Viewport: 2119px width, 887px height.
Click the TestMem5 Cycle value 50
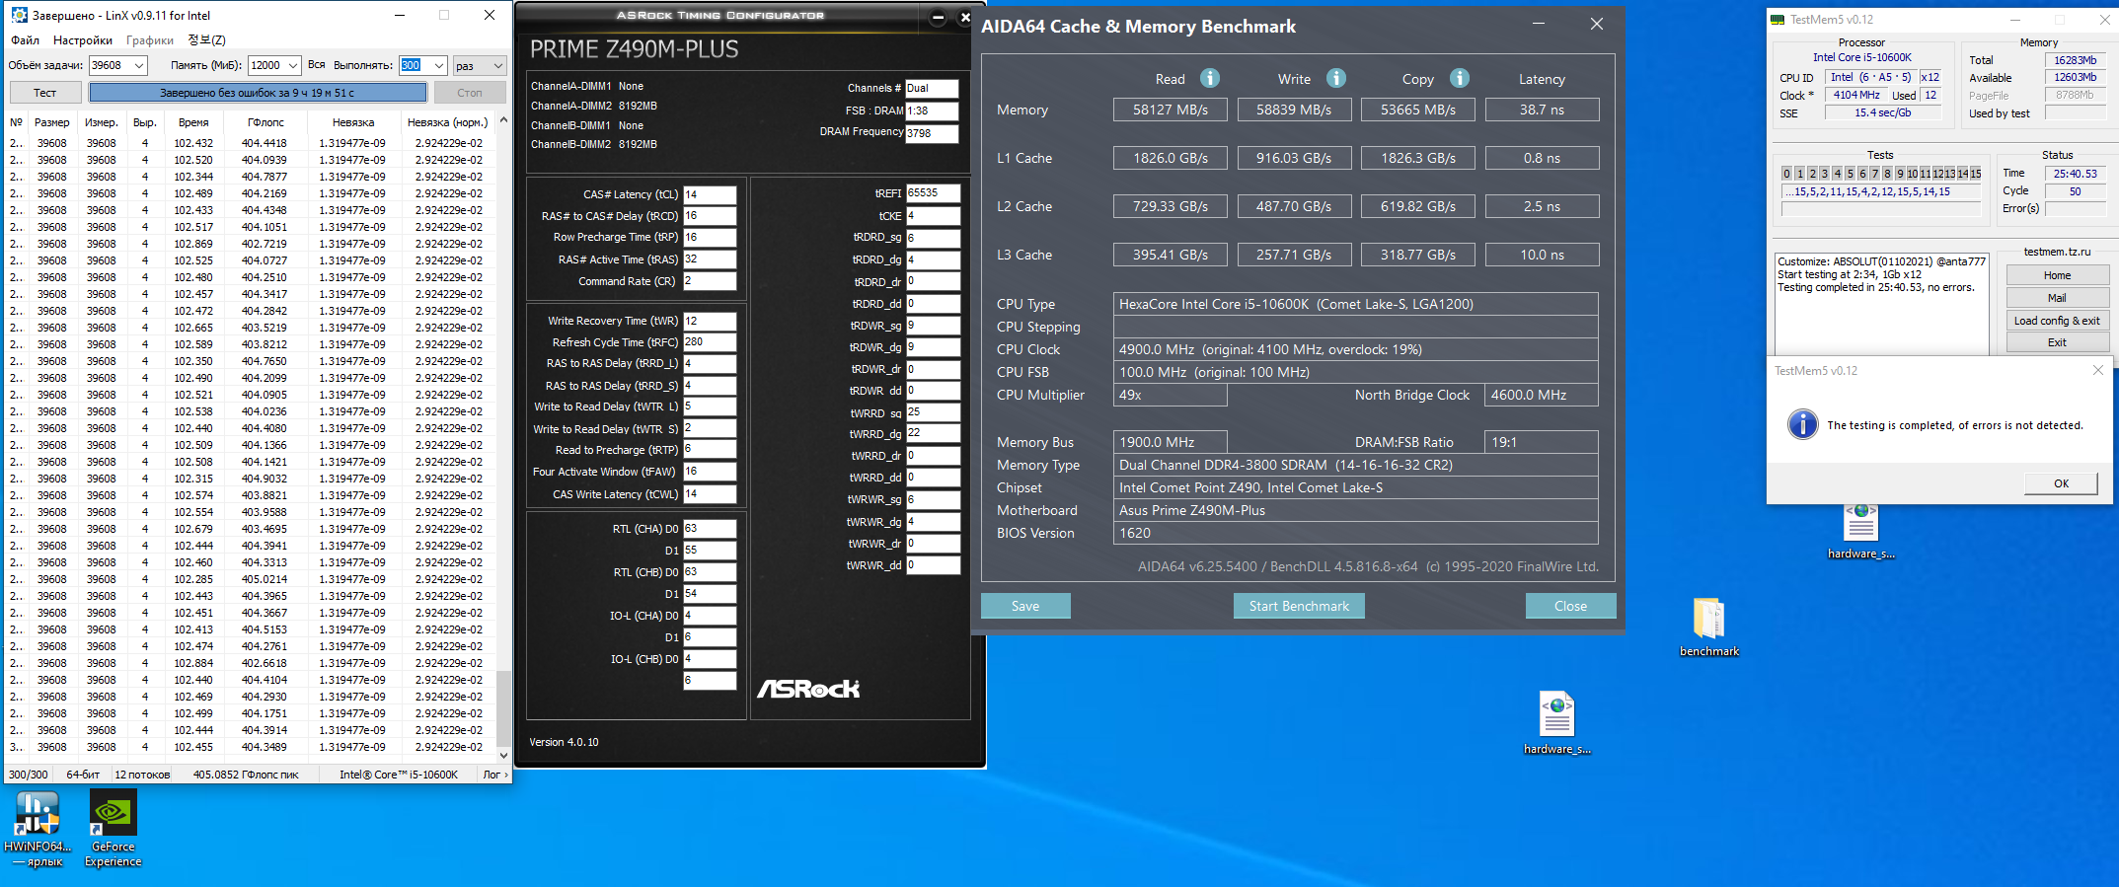pos(2076,191)
